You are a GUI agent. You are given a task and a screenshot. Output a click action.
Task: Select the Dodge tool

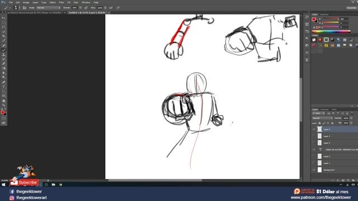coord(3,78)
